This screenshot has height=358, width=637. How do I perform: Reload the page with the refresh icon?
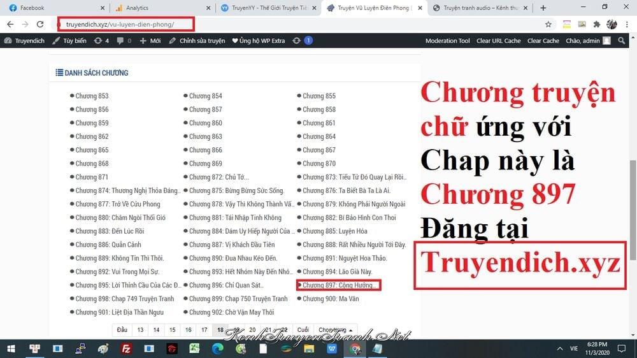tap(39, 24)
